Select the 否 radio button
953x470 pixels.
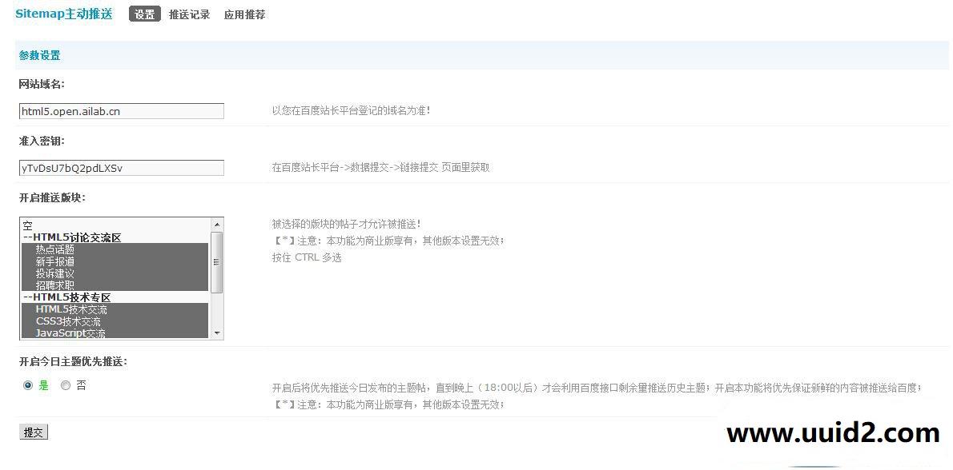[66, 385]
